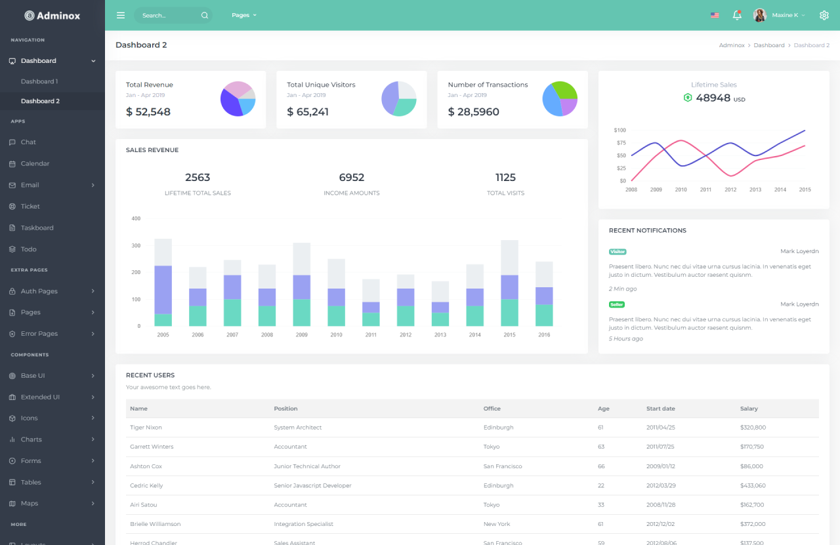The height and width of the screenshot is (545, 840).
Task: Click the Taskboard icon in sidebar
Action: click(x=12, y=228)
